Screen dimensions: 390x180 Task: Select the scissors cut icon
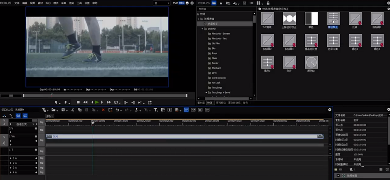click(x=73, y=110)
